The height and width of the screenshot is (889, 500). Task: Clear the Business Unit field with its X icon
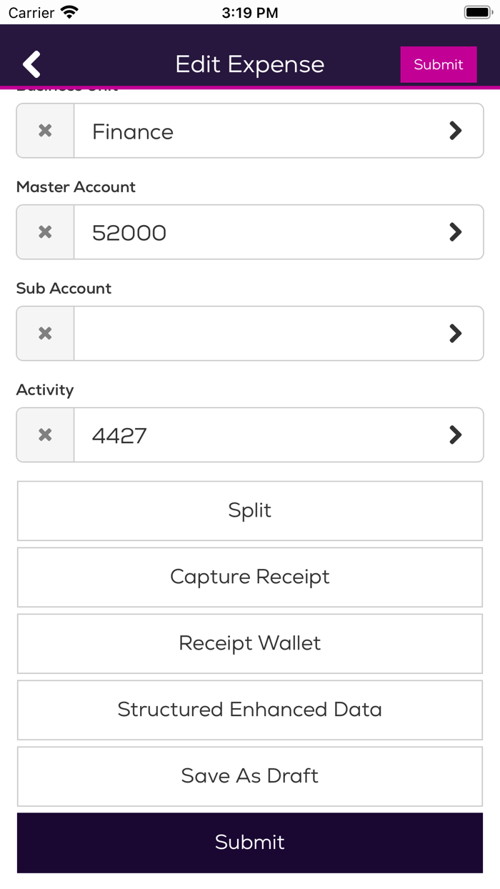[x=44, y=130]
